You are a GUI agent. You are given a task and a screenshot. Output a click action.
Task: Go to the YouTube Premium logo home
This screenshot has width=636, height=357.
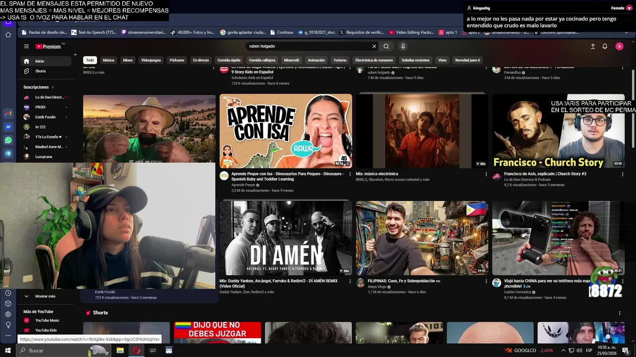coord(48,46)
